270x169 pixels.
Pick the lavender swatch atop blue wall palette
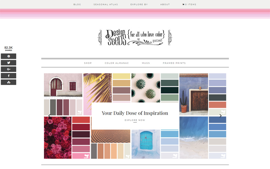coord(217,76)
